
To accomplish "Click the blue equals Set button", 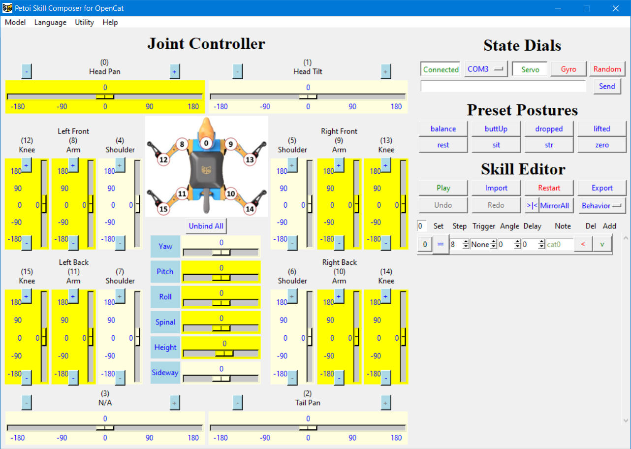I will click(441, 244).
